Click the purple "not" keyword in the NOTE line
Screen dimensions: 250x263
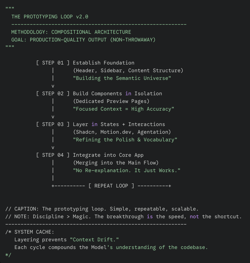coord(194,217)
